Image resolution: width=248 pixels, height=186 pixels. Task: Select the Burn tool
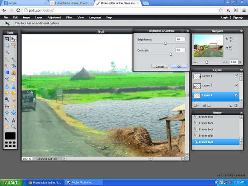14,100
